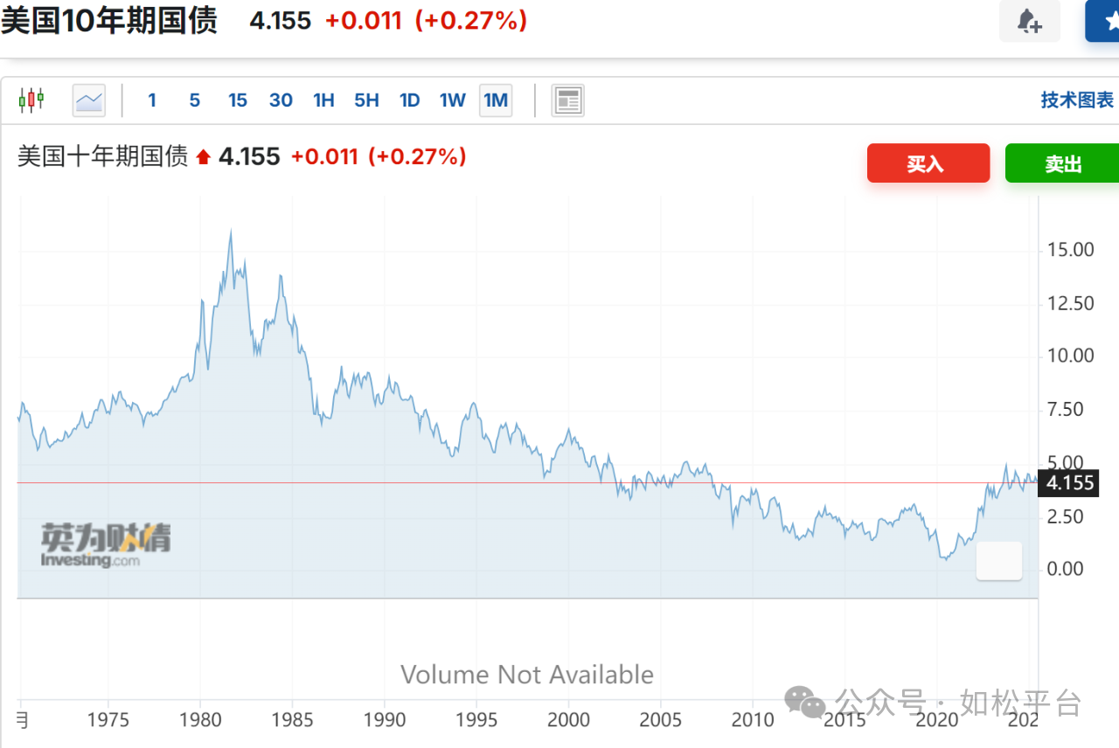Click the Investing.com watermark logo
The image size is (1119, 748).
[x=105, y=545]
